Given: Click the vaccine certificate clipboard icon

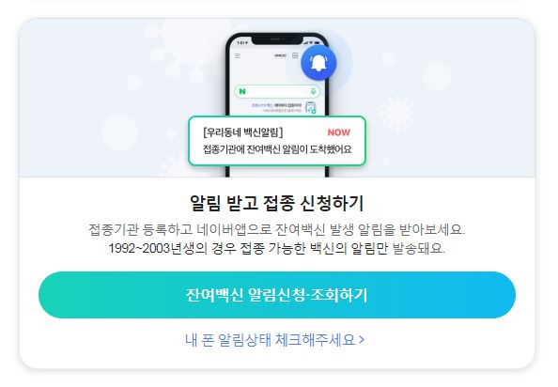Looking at the screenshot, I should [310, 107].
